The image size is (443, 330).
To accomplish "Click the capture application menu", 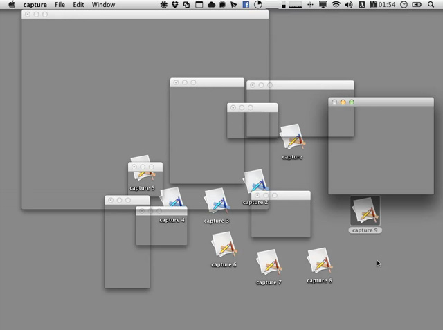I will click(35, 5).
